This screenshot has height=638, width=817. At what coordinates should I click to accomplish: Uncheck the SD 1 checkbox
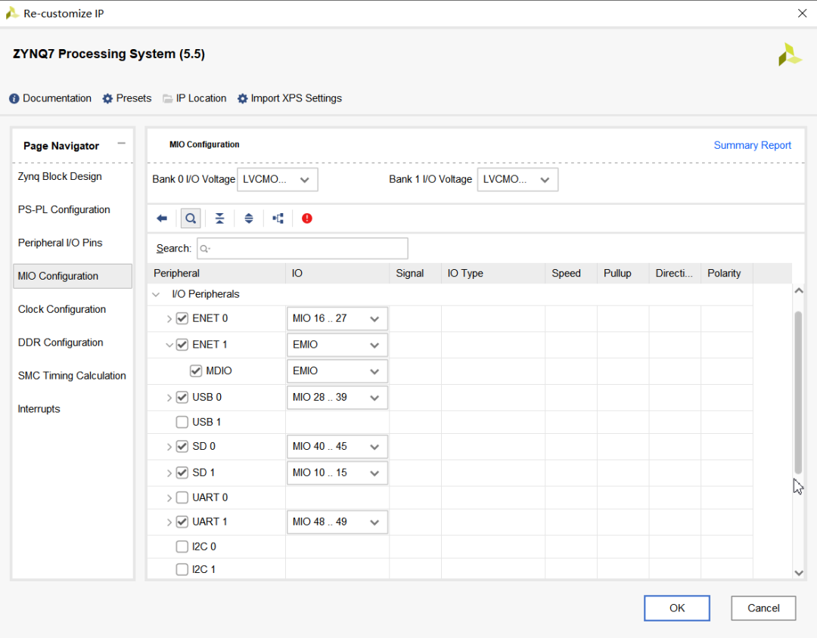pyautogui.click(x=182, y=472)
